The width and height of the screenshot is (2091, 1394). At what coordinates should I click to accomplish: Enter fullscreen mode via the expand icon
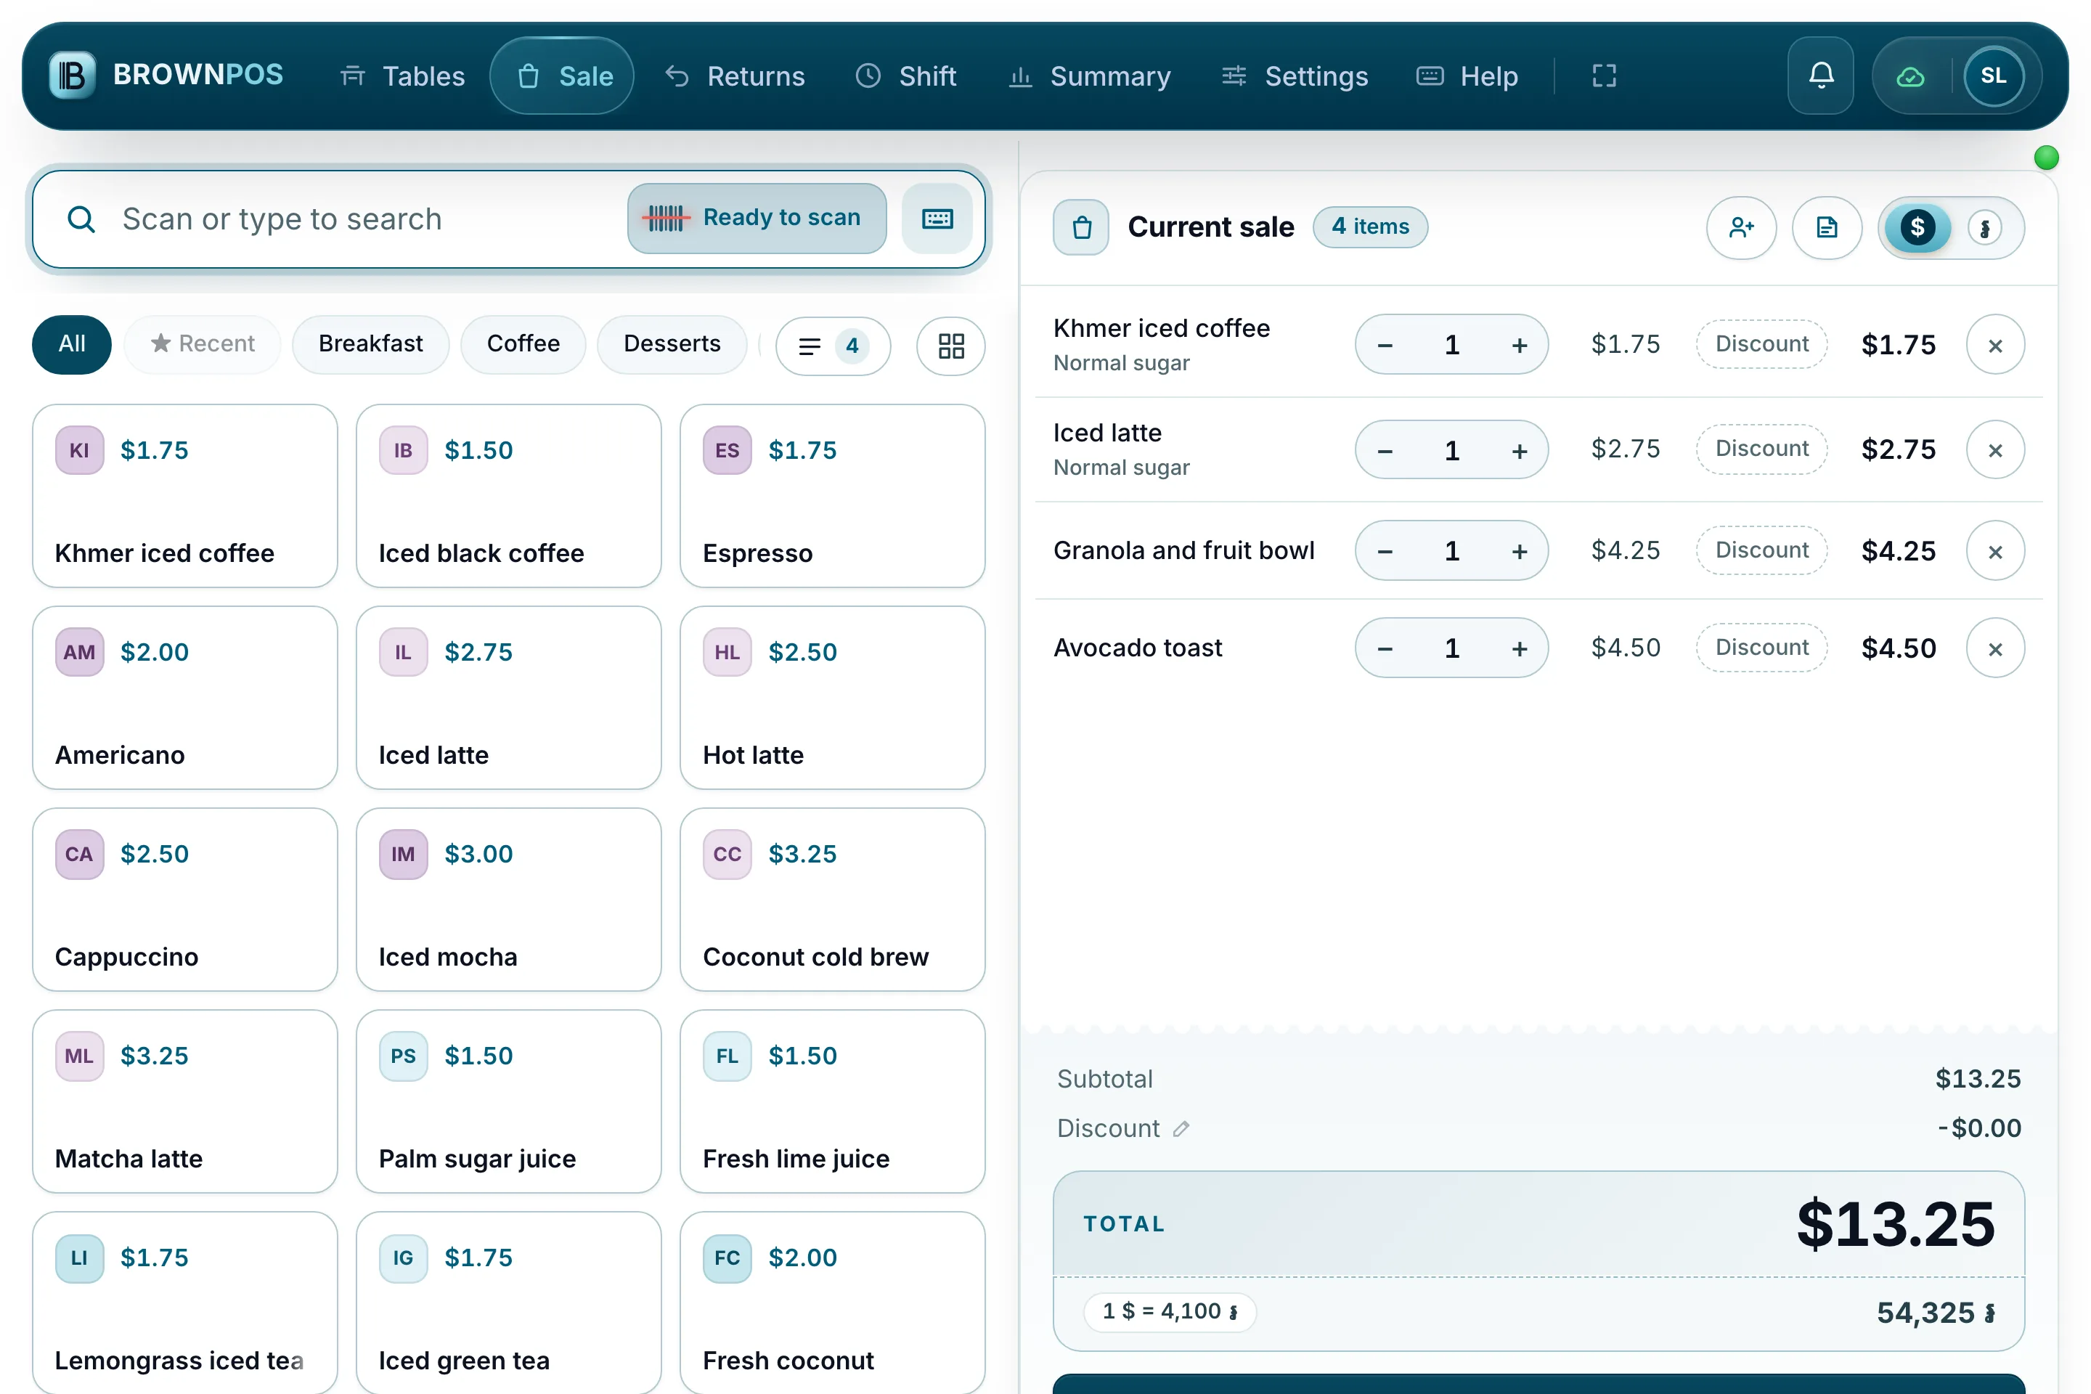point(1603,76)
